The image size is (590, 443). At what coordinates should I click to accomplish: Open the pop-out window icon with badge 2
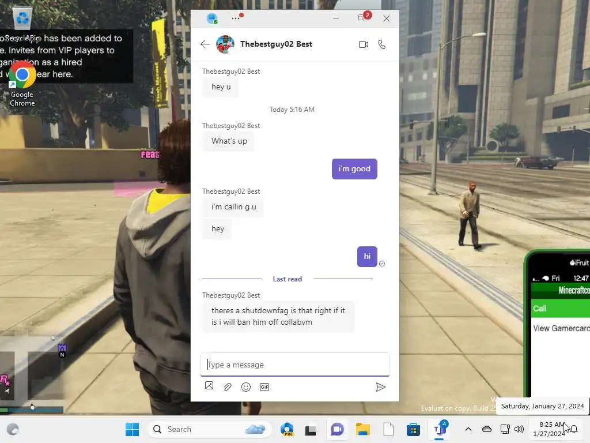[361, 17]
